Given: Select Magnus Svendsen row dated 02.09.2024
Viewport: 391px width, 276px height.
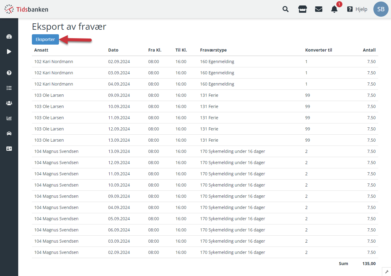Looking at the screenshot, I should coord(205,252).
